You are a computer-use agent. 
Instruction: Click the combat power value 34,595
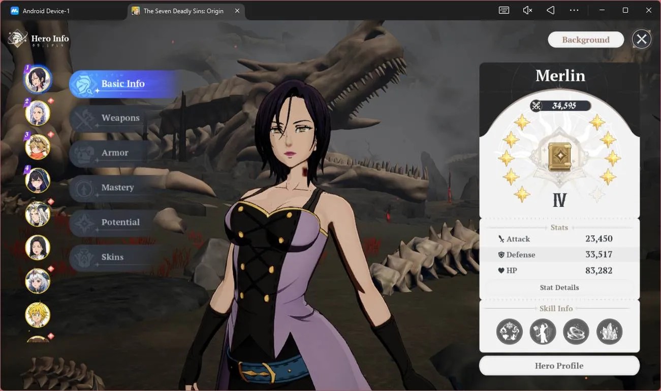tap(564, 105)
